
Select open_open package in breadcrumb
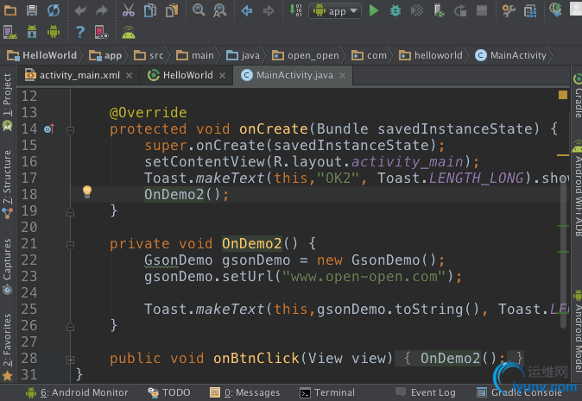coord(306,55)
